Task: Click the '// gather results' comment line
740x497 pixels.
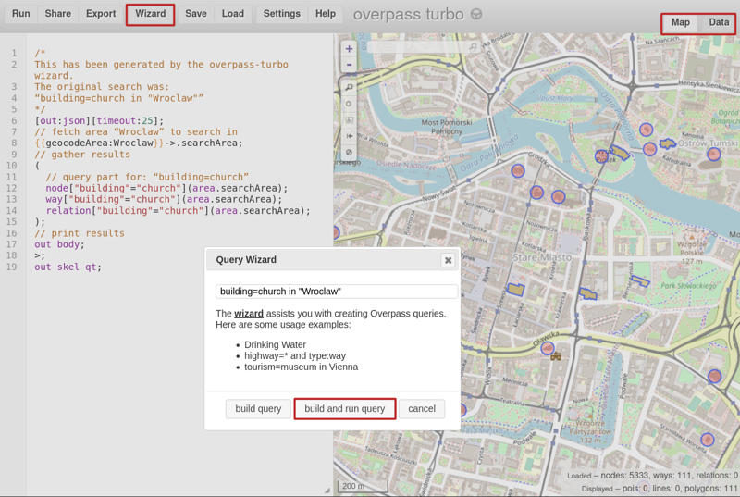Action: click(x=82, y=155)
